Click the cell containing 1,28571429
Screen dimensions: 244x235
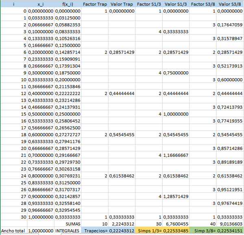176,196
